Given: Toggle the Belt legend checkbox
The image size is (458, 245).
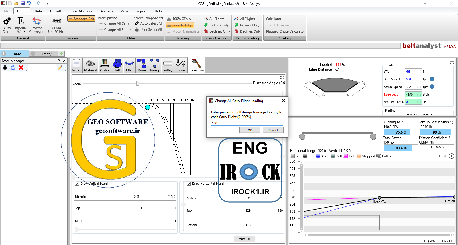Looking at the screenshot, I should 333,156.
